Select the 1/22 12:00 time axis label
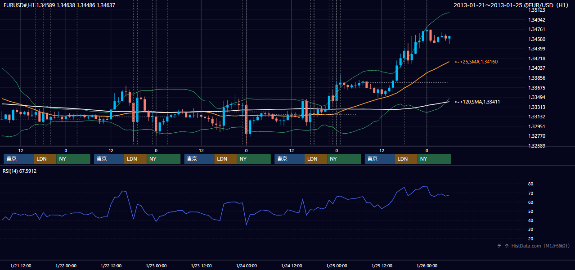 (x=111, y=266)
